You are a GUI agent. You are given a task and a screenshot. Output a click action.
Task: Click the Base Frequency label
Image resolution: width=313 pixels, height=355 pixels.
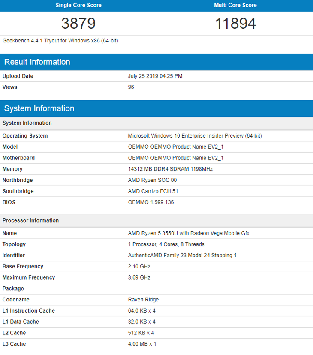[x=23, y=267]
